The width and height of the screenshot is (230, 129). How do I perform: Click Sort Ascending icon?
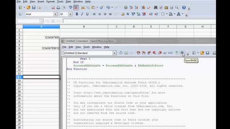[x=131, y=8]
